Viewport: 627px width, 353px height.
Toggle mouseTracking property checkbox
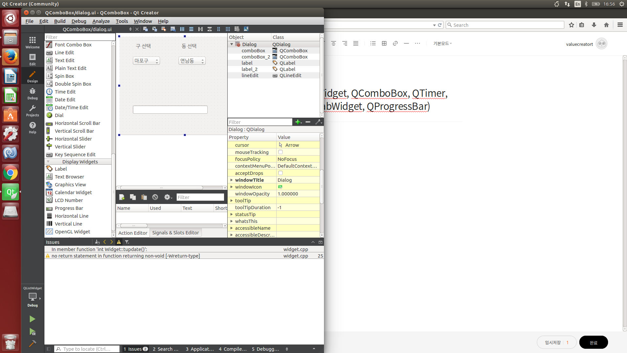(x=280, y=152)
